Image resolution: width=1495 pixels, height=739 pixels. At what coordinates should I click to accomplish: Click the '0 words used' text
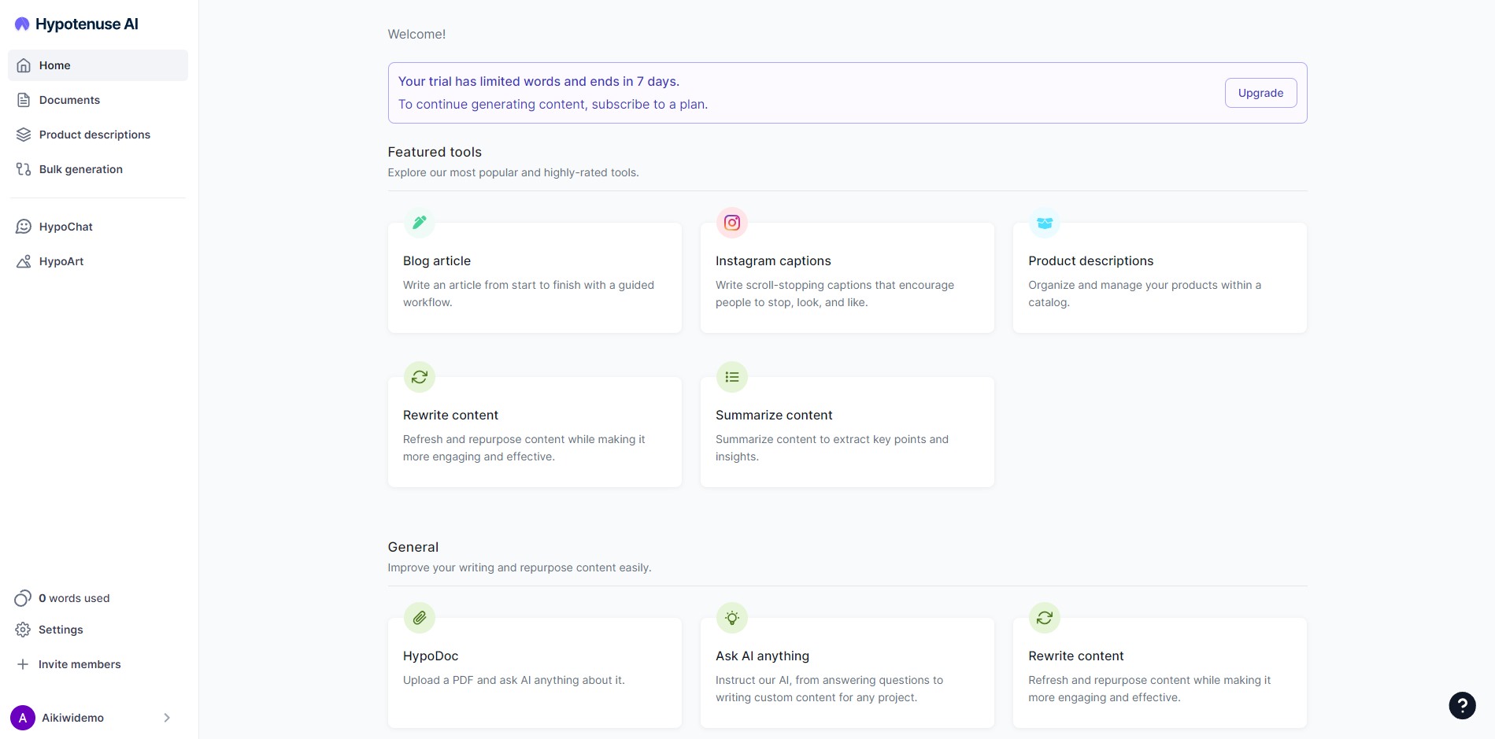74,598
